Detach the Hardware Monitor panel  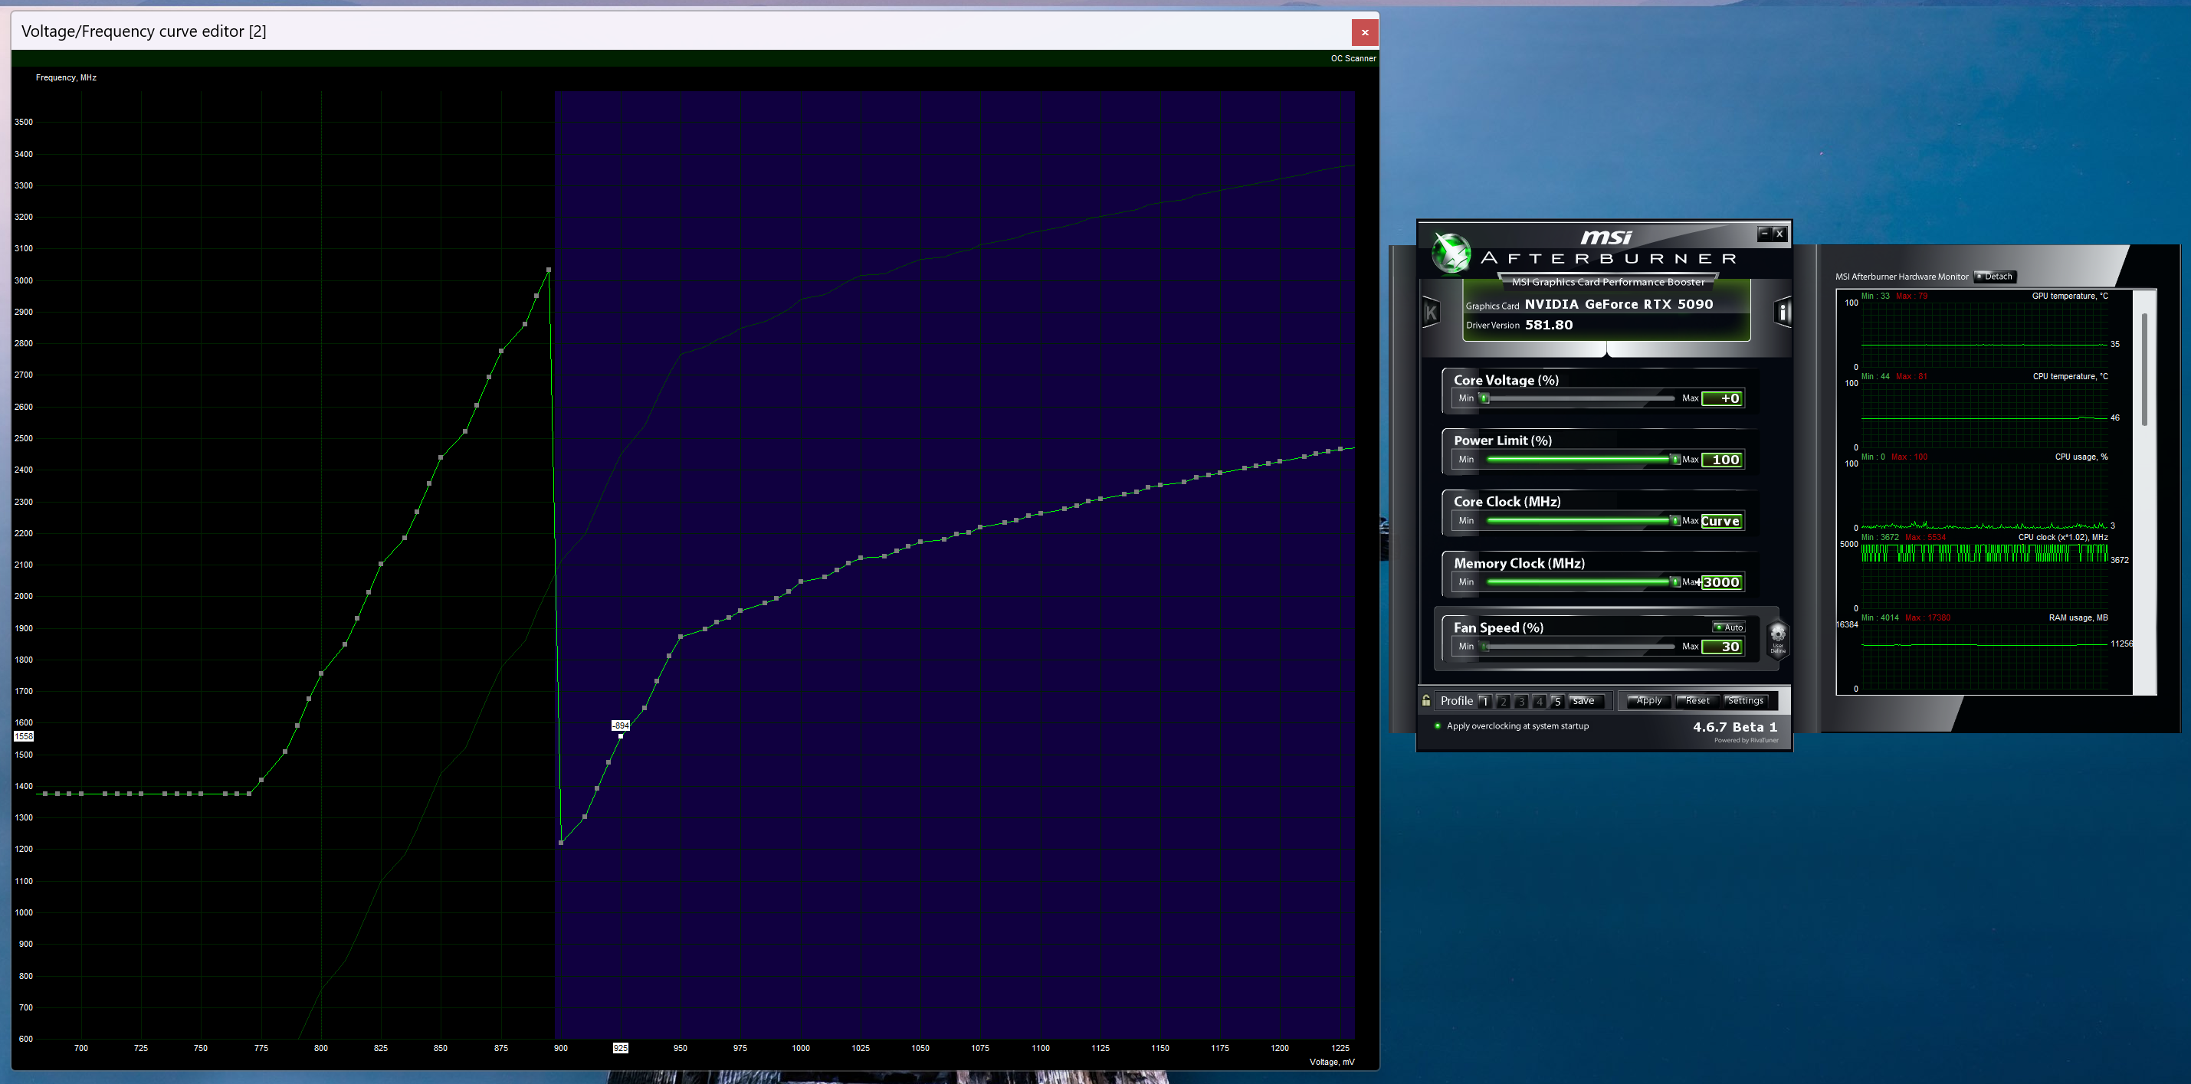pyautogui.click(x=1994, y=277)
